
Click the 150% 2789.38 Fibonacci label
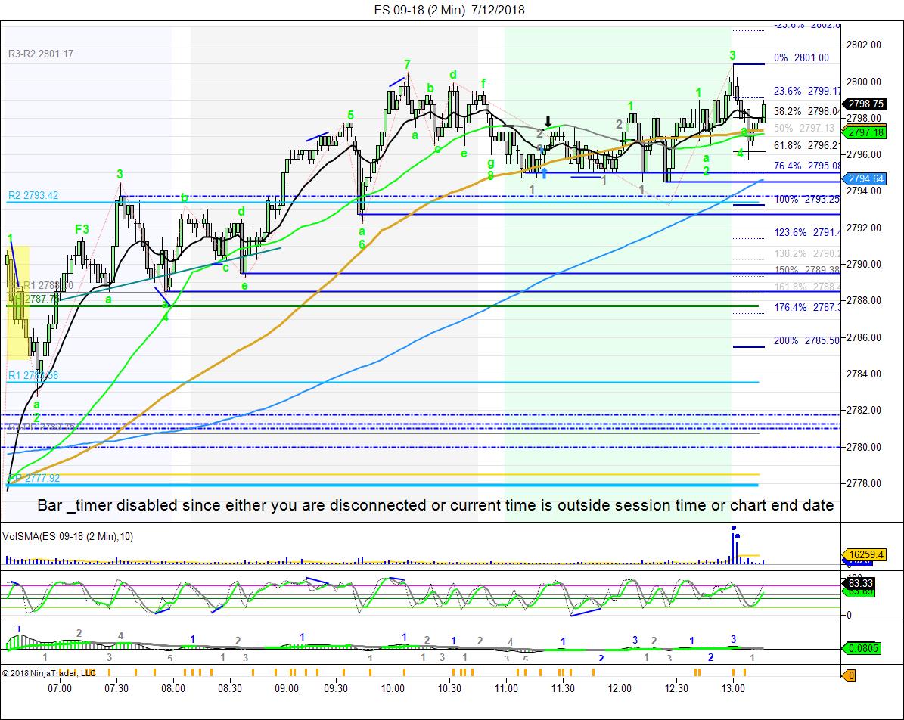coord(807,270)
